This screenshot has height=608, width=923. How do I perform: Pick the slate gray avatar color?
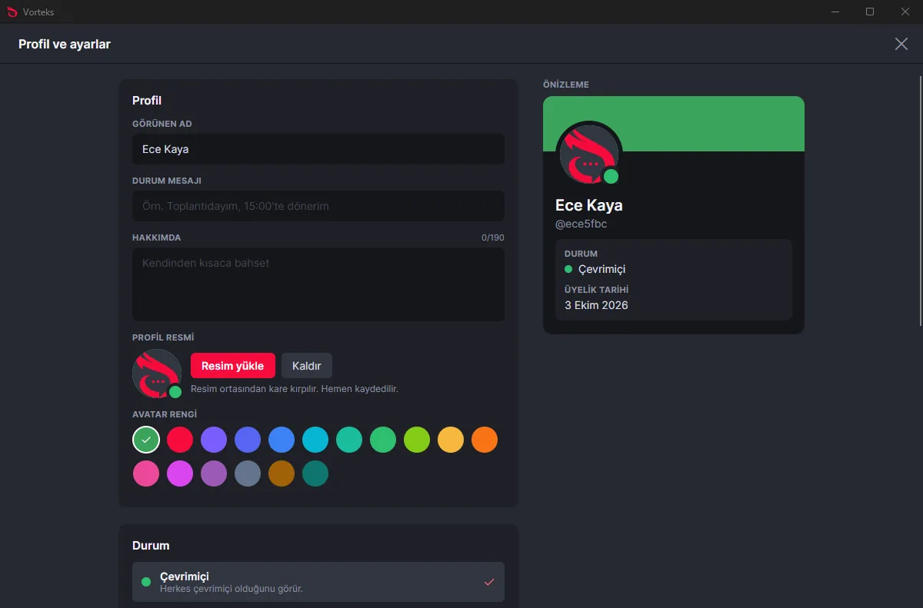click(x=248, y=473)
